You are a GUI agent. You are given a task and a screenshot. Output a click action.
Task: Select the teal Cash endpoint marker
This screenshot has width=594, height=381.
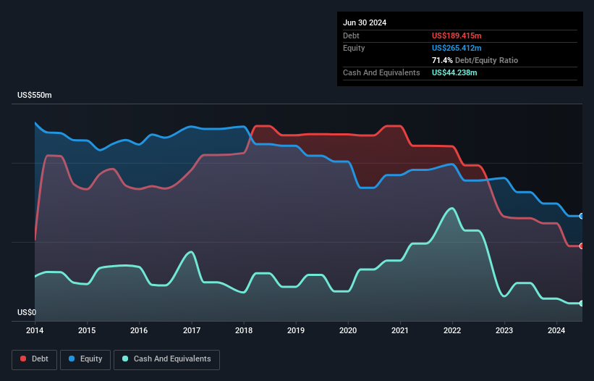coord(582,303)
